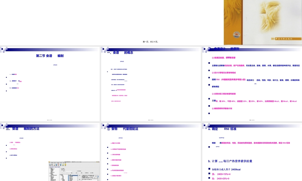Click the line 如轻体力成人男子 2400kcal
The width and height of the screenshot is (302, 181).
click(226, 170)
